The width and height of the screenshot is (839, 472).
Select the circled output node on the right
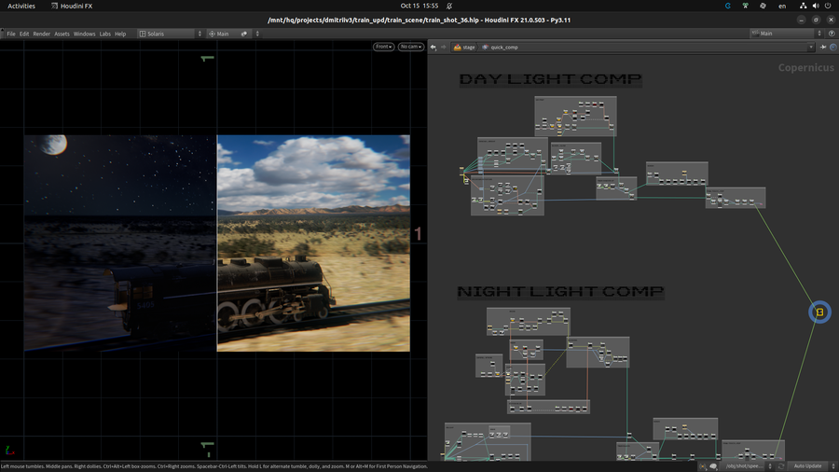[x=819, y=312]
